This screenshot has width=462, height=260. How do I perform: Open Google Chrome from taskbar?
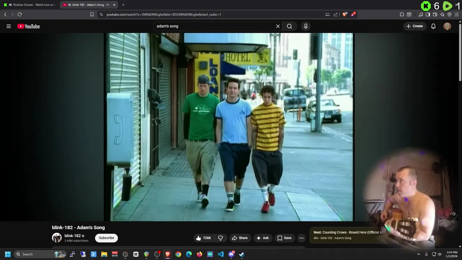[x=178, y=254]
